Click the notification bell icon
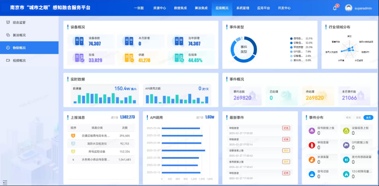Screen dimensions: 379x186 tap(335, 8)
